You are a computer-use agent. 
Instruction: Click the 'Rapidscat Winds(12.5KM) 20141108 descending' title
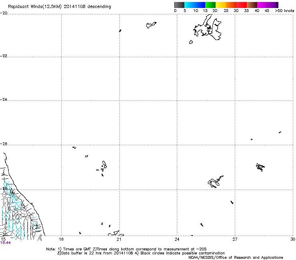60,7
